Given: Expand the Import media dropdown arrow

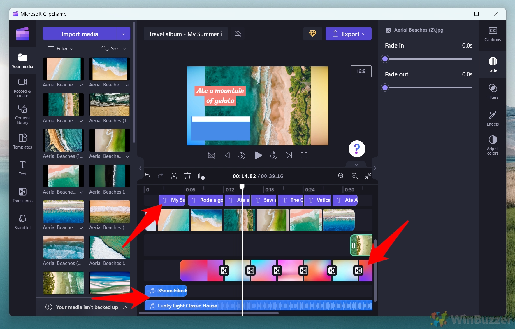Looking at the screenshot, I should pyautogui.click(x=124, y=34).
